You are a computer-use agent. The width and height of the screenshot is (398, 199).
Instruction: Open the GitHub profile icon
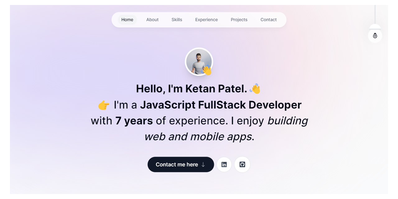click(x=242, y=164)
